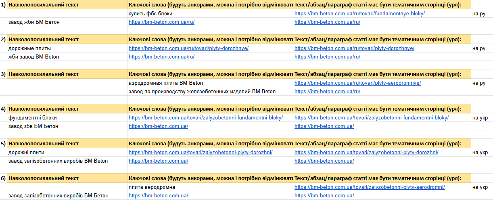Open link in "завод по производству железобетонных изделий" row

pyautogui.click(x=327, y=91)
